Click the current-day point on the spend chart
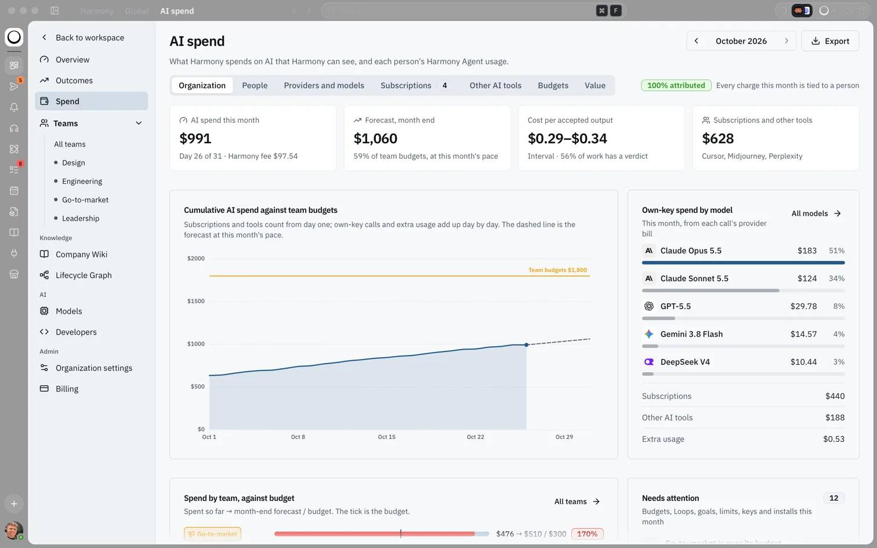877x548 pixels. (526, 345)
